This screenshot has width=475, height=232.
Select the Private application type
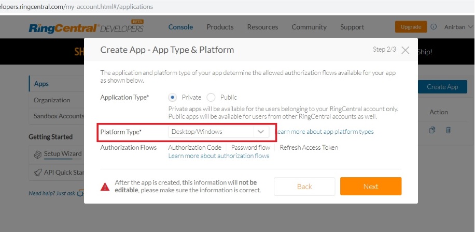(173, 97)
